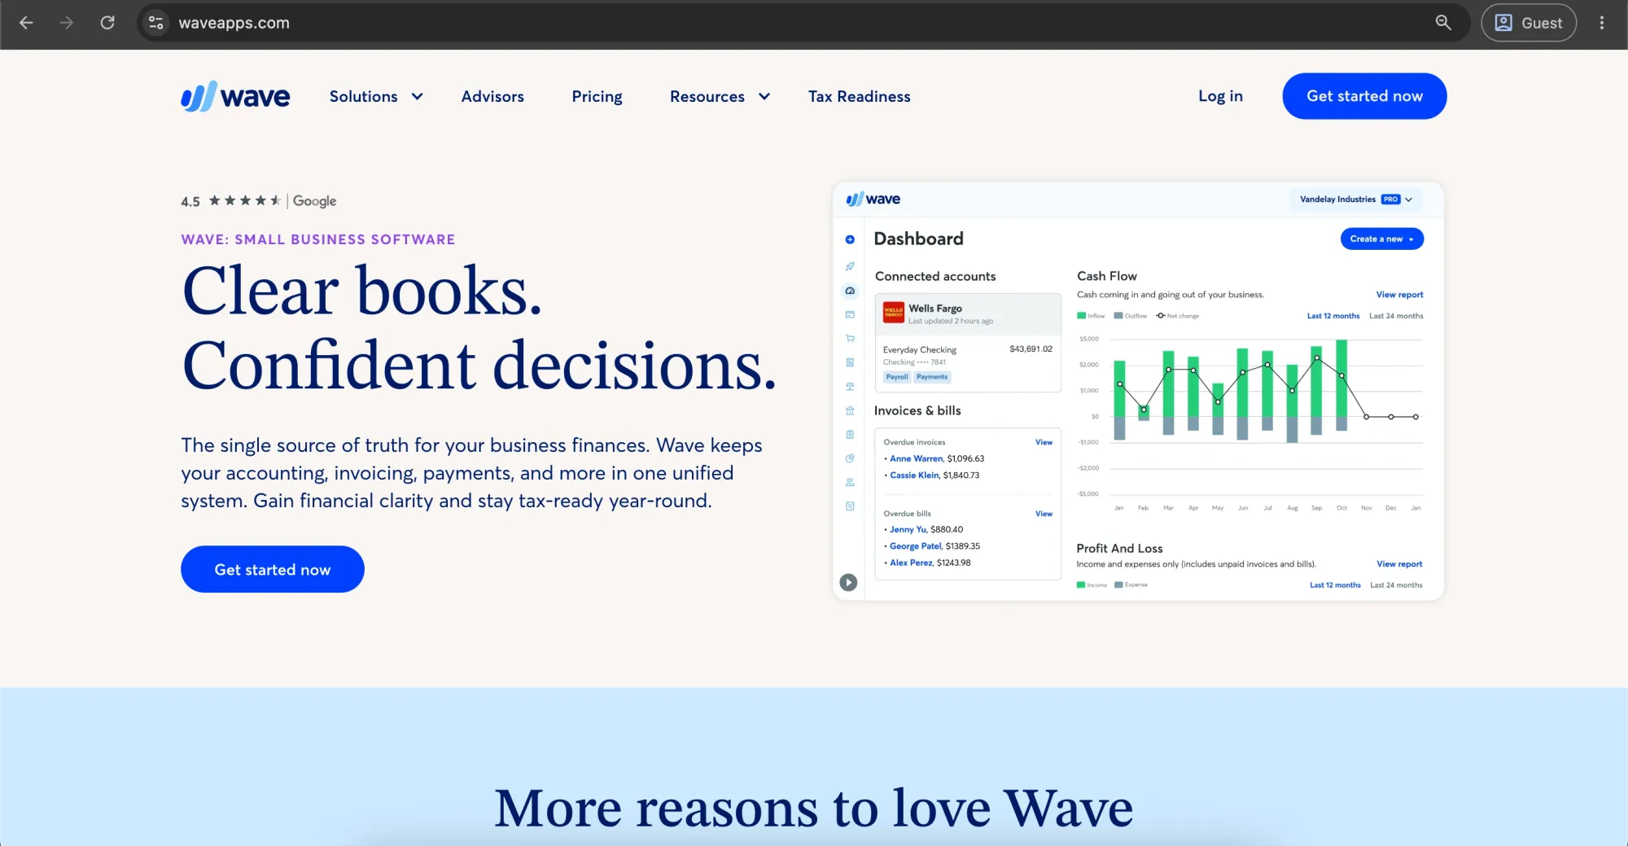
Task: Click View next to Overdue bills
Action: (1044, 514)
